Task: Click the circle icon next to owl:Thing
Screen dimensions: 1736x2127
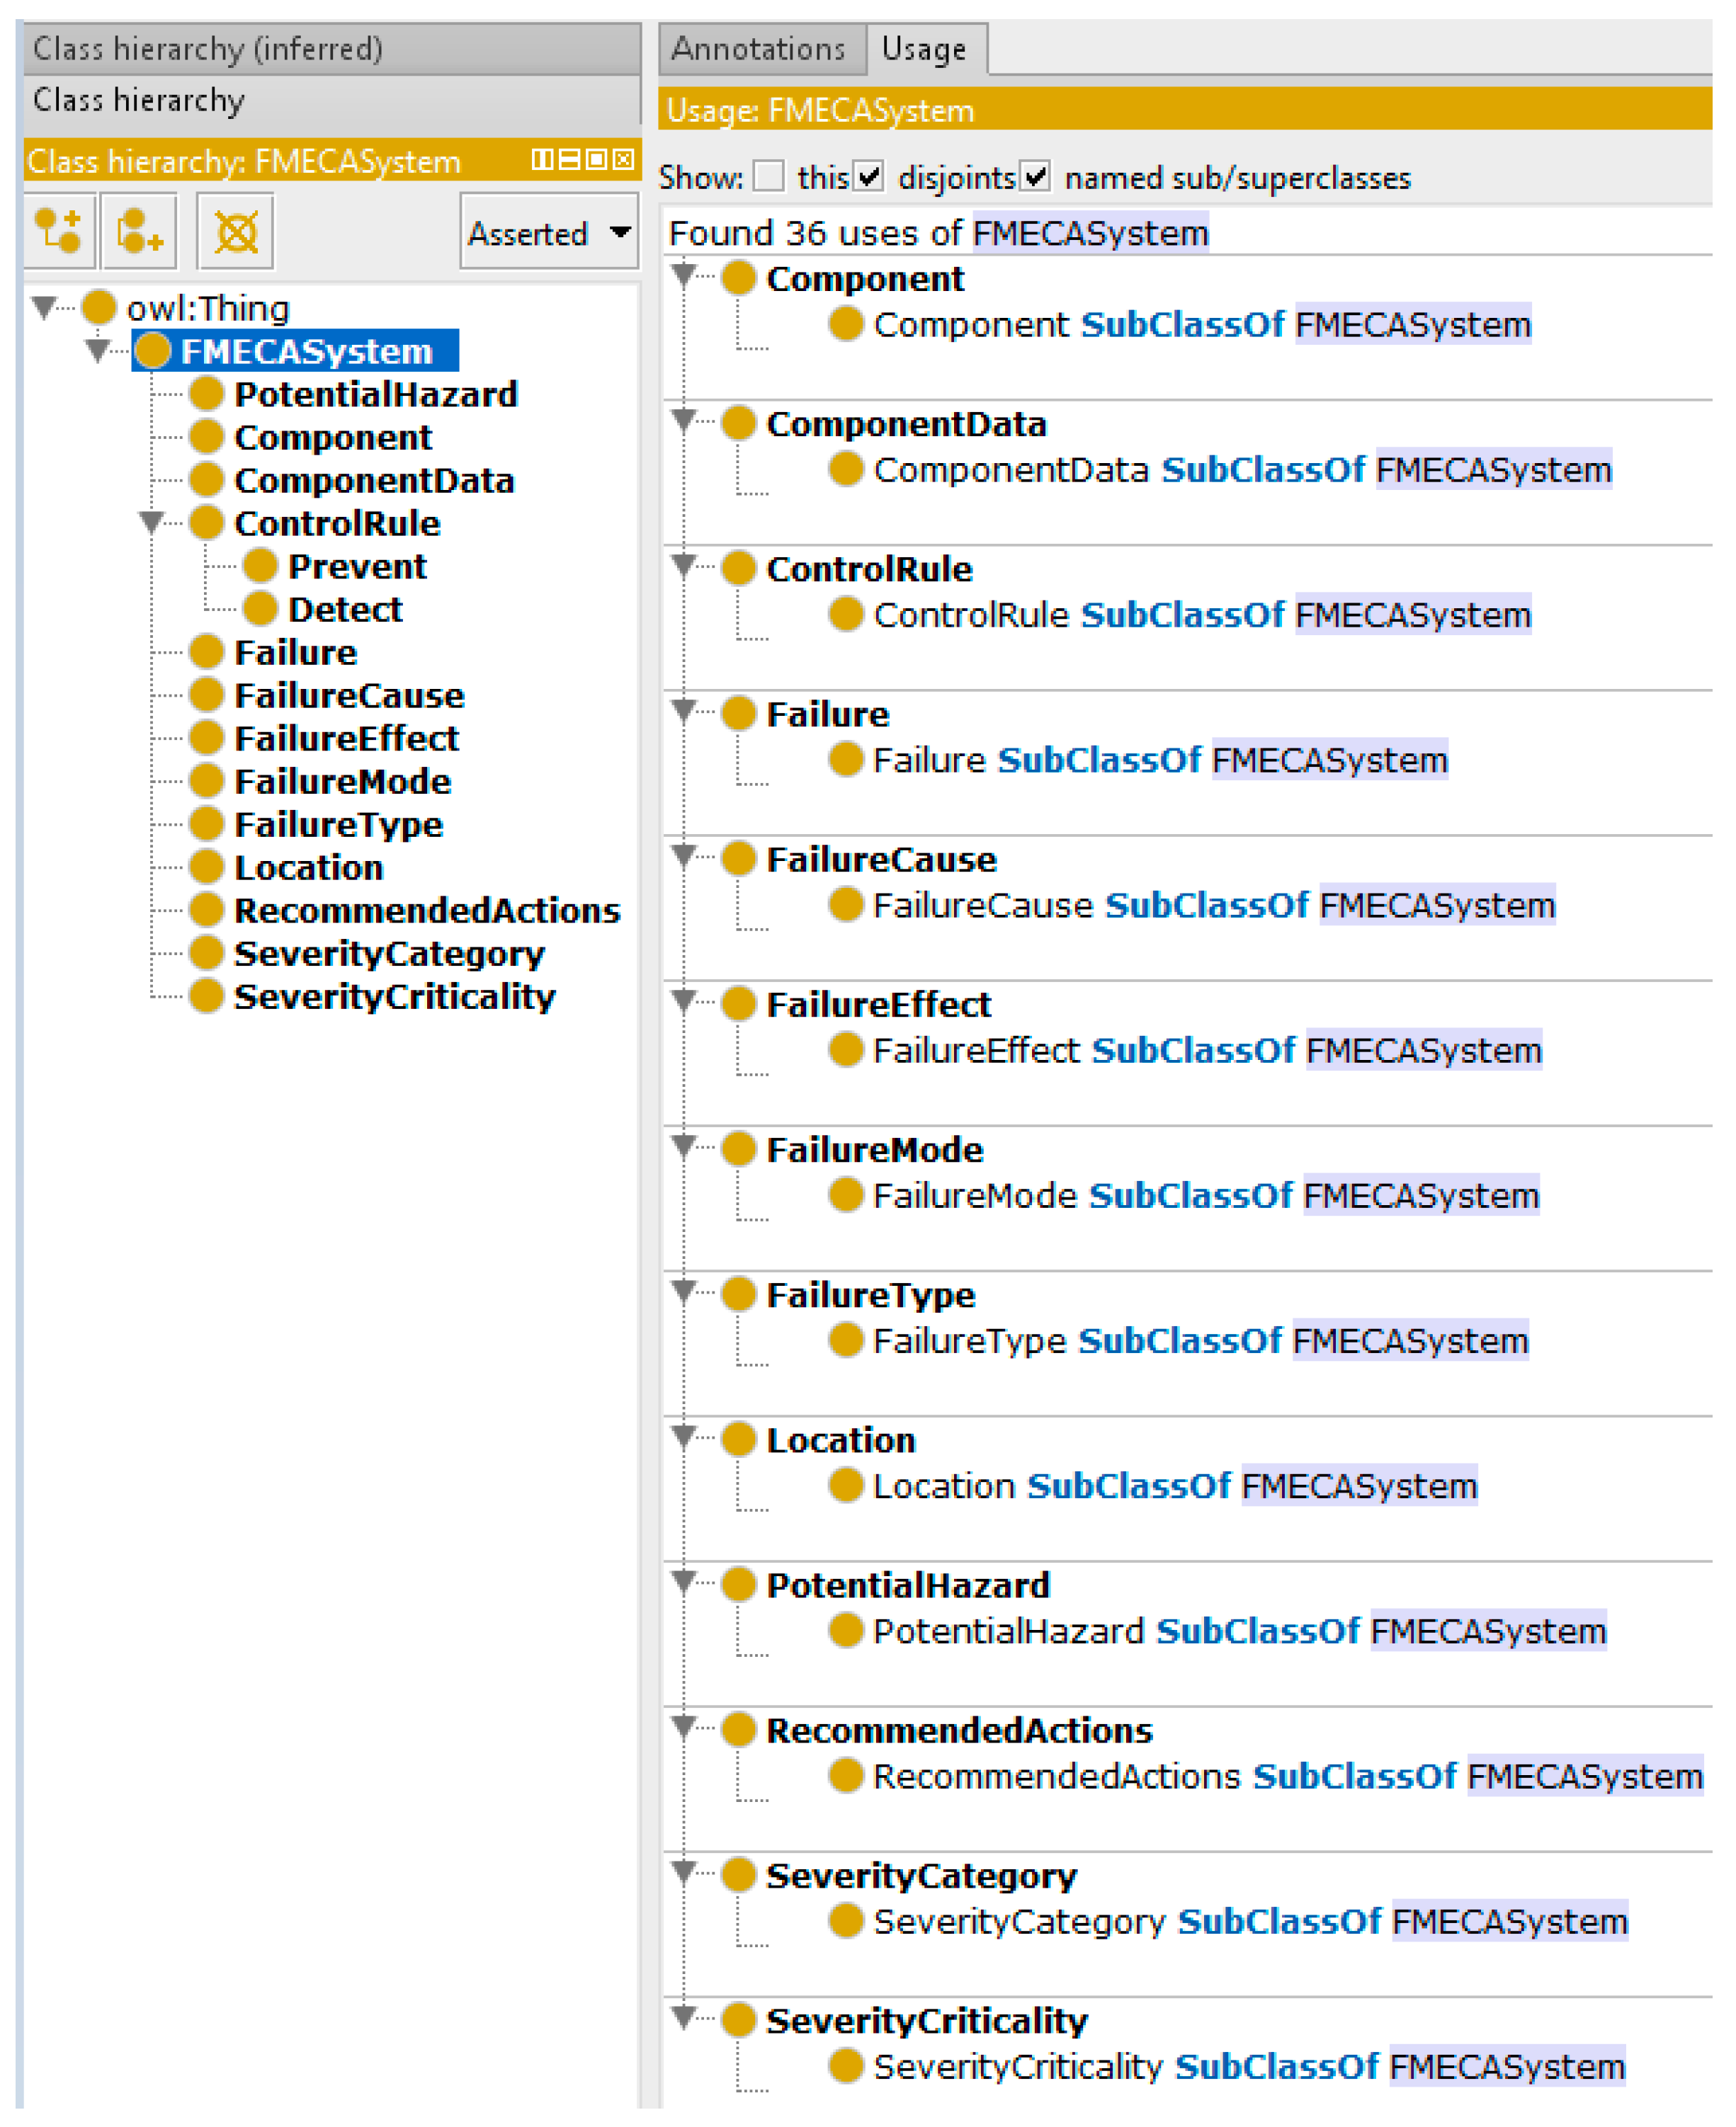Action: click(x=99, y=308)
